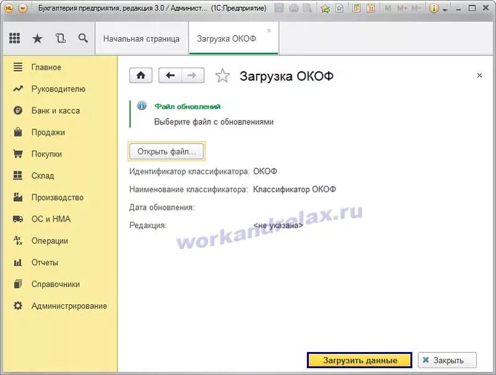Open the Favorites star panel
496x375 pixels.
pyautogui.click(x=37, y=38)
